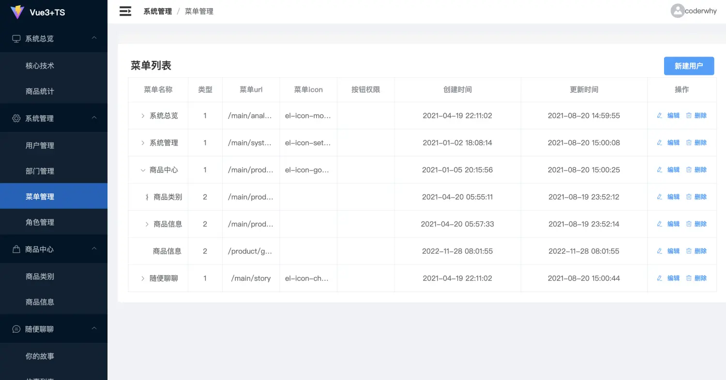Click the shopping bag icon beside 商品中心
The image size is (726, 380).
point(16,249)
